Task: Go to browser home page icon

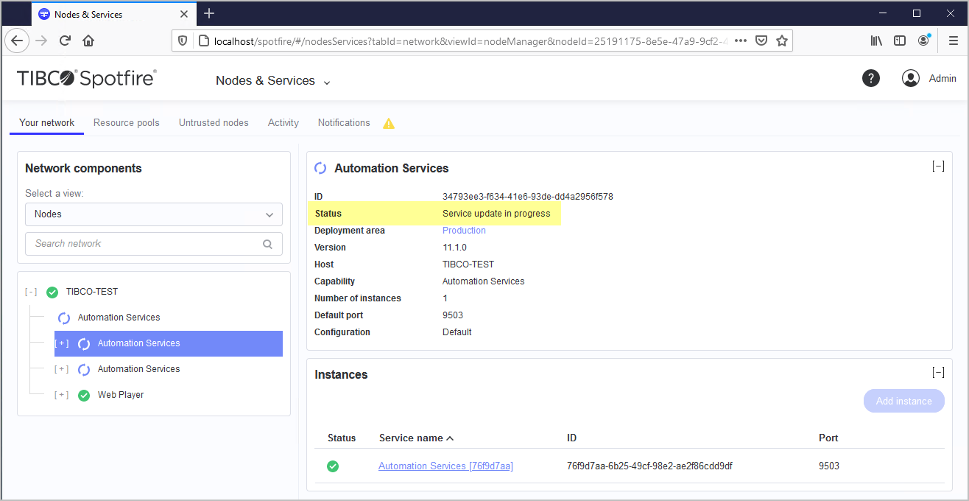Action: (x=88, y=41)
